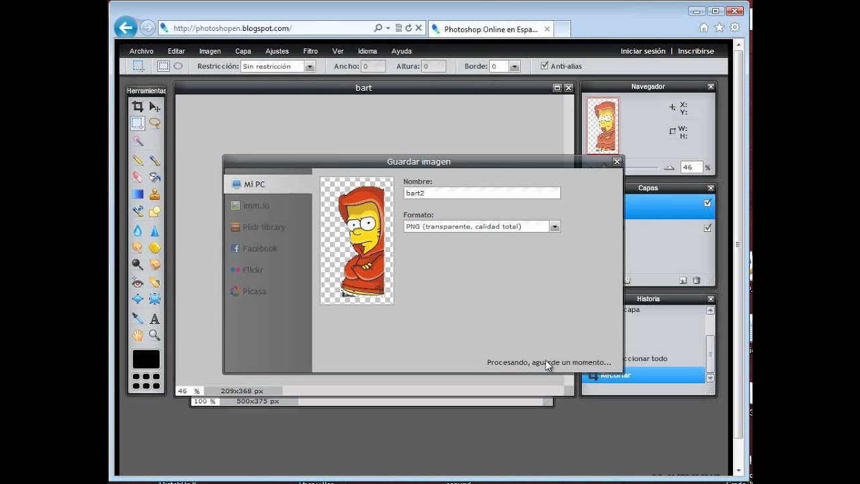
Task: Open the Idioma menu
Action: 368,51
